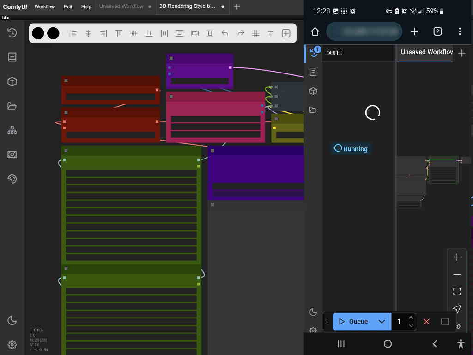Toggle the theme moon icon on the phone sidebar
Image resolution: width=473 pixels, height=355 pixels.
click(x=313, y=312)
